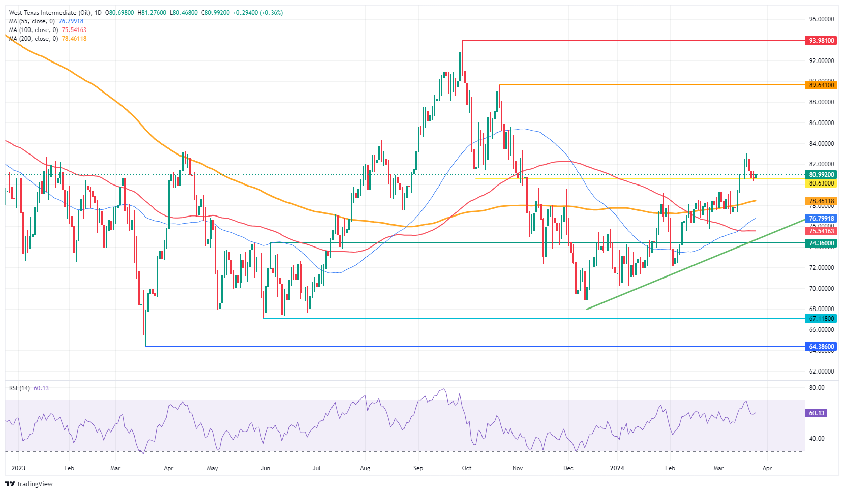Click the orange 89.64100 price label
The image size is (844, 493).
[x=821, y=85]
